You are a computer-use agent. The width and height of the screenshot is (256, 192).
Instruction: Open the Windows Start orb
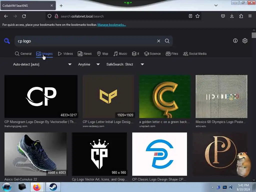pos(7,187)
